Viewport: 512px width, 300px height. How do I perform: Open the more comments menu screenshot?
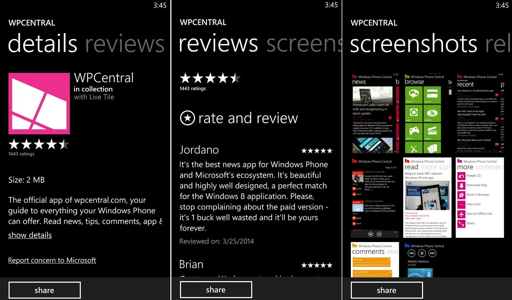point(480,198)
